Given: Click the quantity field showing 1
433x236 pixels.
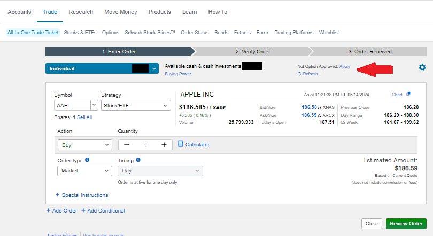Looking at the screenshot, I should point(145,145).
